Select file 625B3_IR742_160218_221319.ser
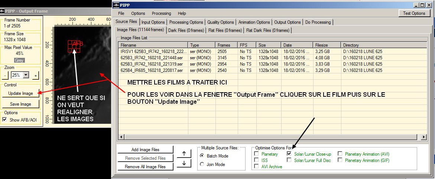This screenshot has height=179, width=435. pos(152,64)
